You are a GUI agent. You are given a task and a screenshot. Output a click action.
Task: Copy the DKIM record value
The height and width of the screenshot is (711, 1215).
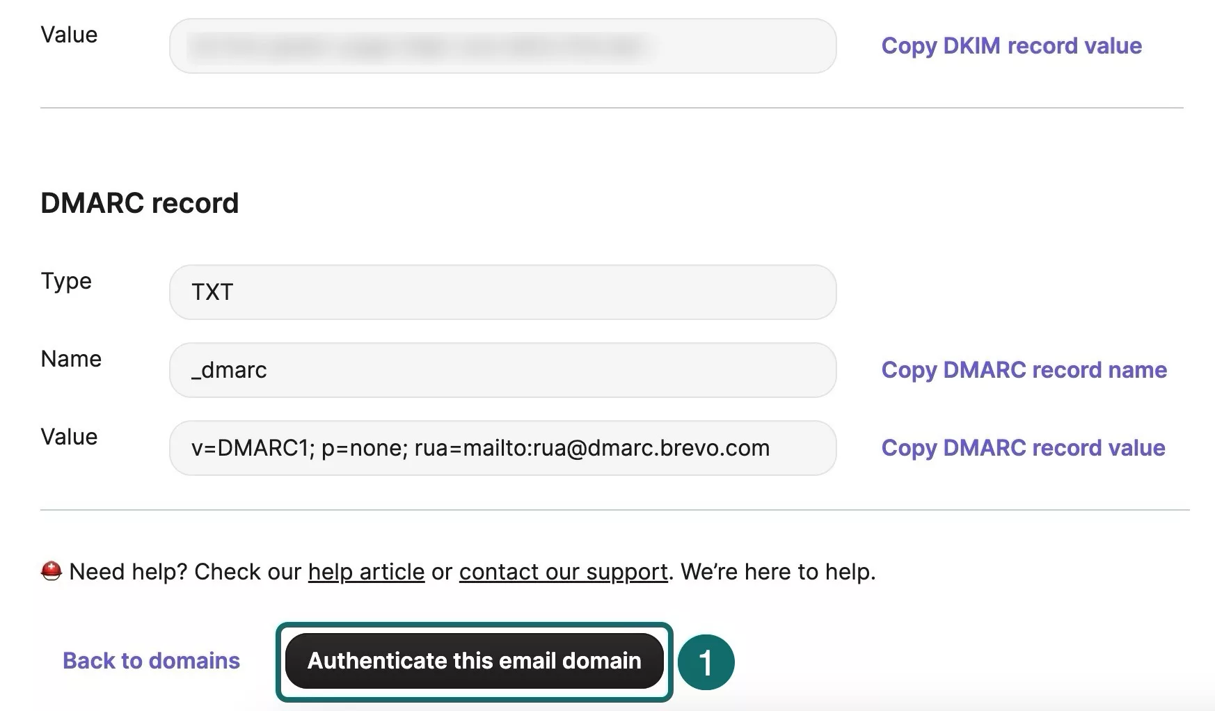coord(1011,46)
